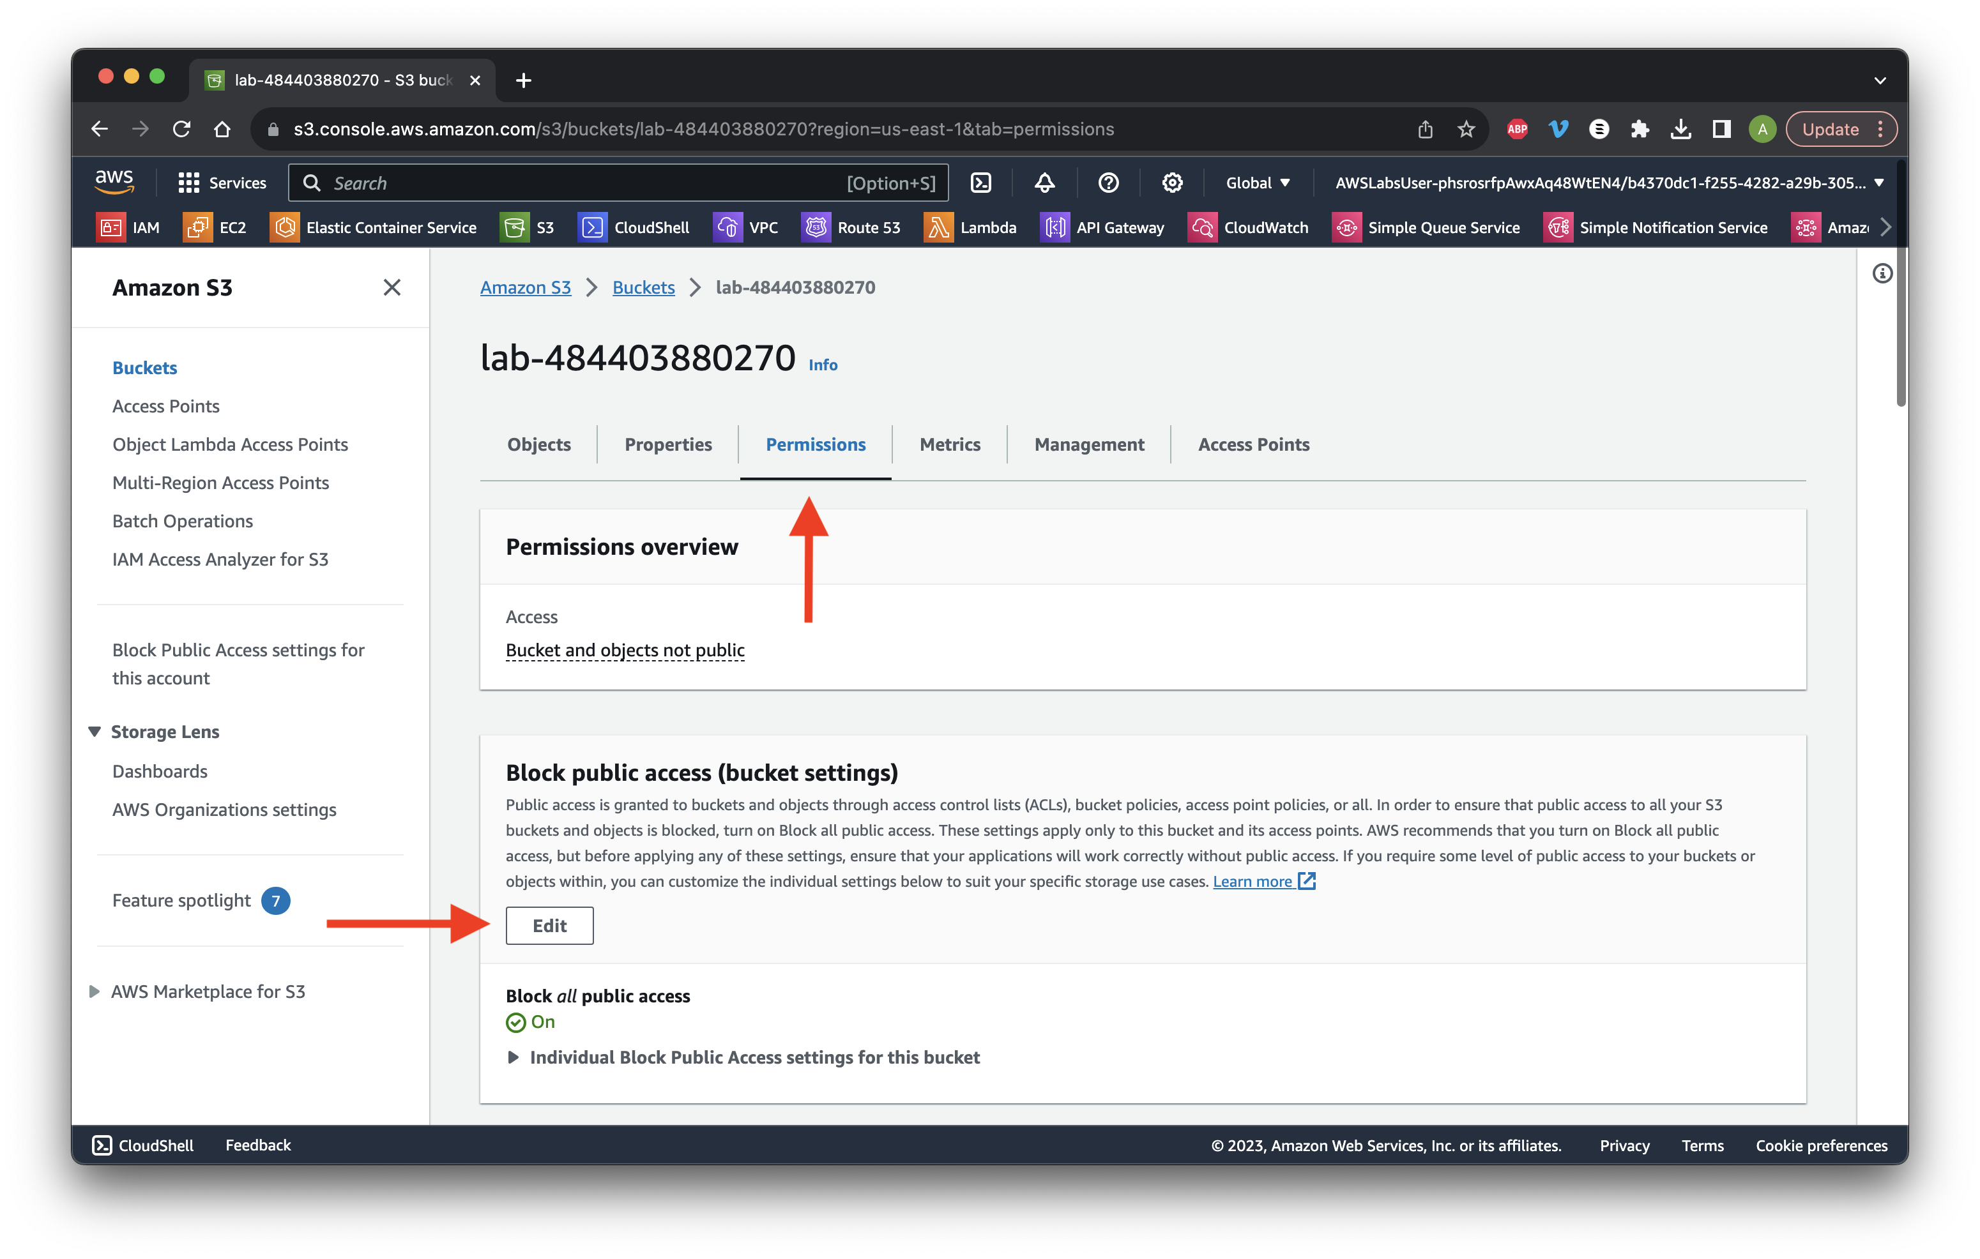This screenshot has height=1259, width=1980.
Task: Open the Access Points tab
Action: (x=1253, y=444)
